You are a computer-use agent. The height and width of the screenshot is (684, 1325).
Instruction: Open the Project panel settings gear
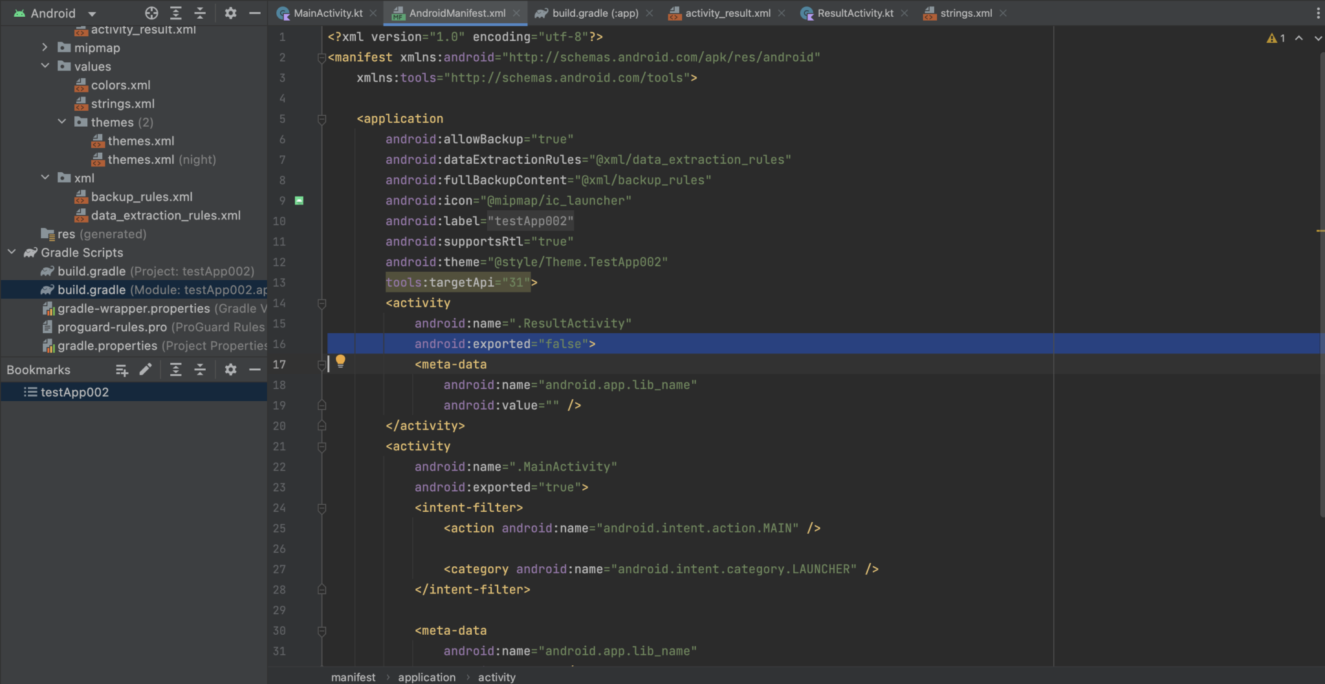(231, 13)
